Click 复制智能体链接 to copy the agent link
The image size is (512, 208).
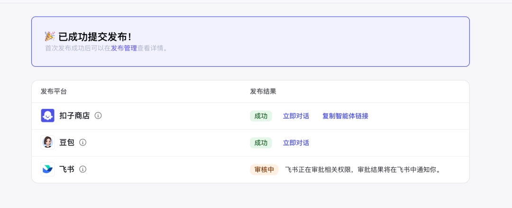[x=345, y=116]
